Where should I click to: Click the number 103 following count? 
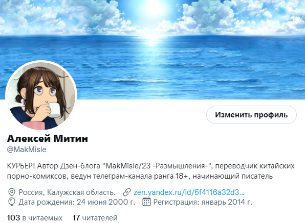(14, 218)
